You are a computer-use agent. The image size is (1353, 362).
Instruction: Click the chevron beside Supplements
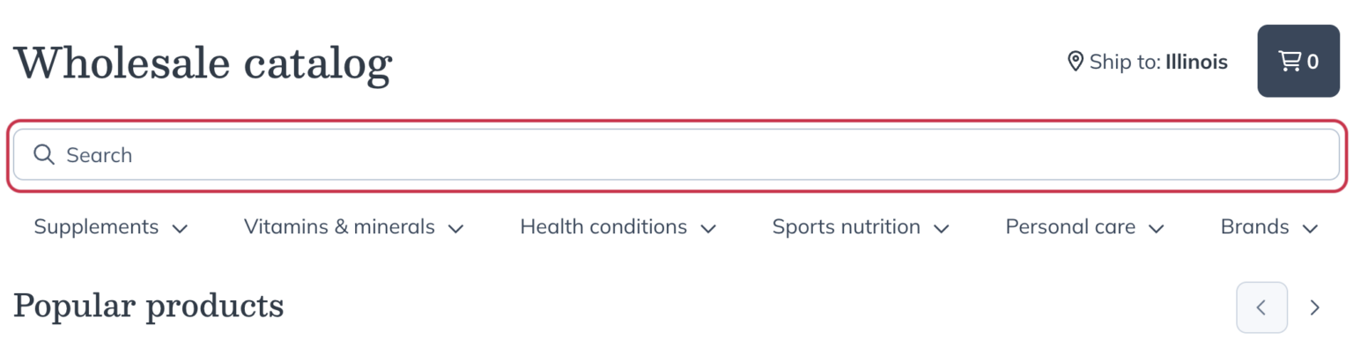[x=180, y=228]
